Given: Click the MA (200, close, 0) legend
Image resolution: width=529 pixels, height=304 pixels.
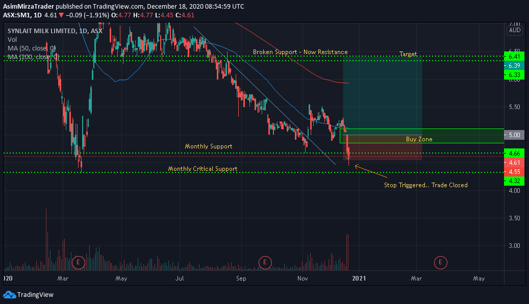Looking at the screenshot, I should pyautogui.click(x=33, y=57).
